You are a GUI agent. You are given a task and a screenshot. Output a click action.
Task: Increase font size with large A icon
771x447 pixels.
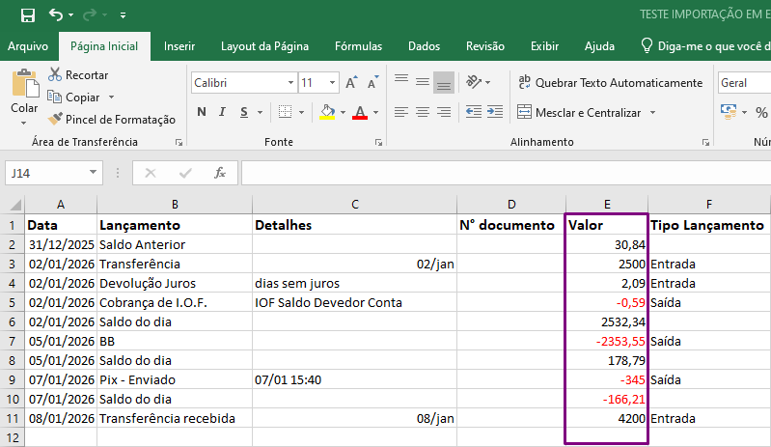pos(351,83)
